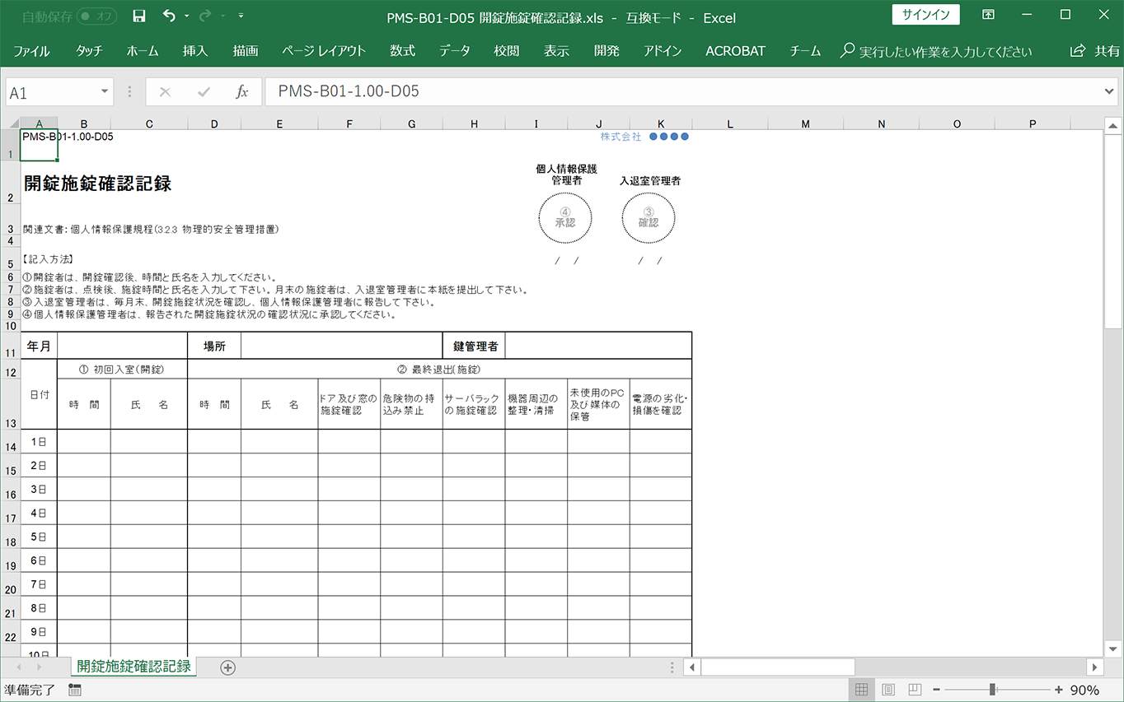Click the Insert Function fx icon
The image size is (1124, 702).
(242, 92)
